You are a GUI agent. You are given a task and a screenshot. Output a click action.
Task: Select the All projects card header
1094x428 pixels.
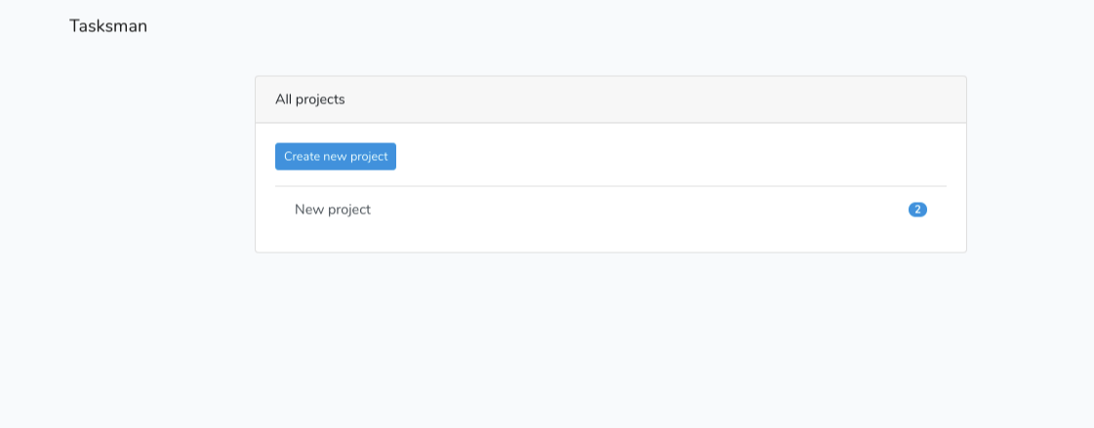(x=611, y=99)
